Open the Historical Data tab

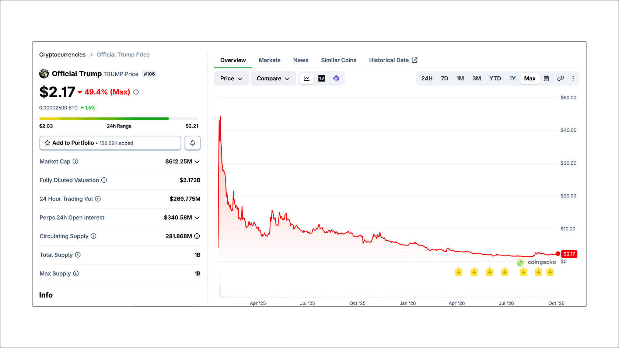pyautogui.click(x=393, y=60)
